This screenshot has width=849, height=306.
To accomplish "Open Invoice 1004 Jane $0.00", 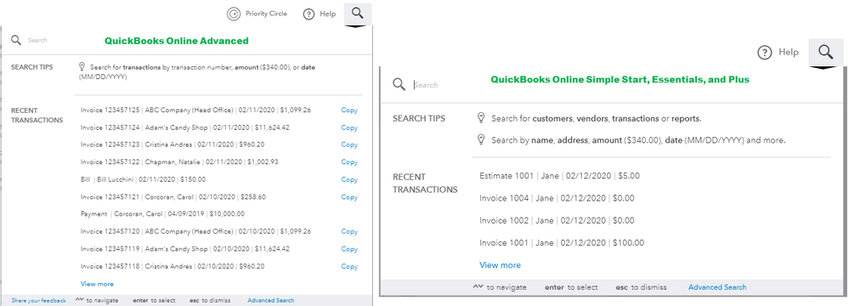I will click(x=557, y=198).
